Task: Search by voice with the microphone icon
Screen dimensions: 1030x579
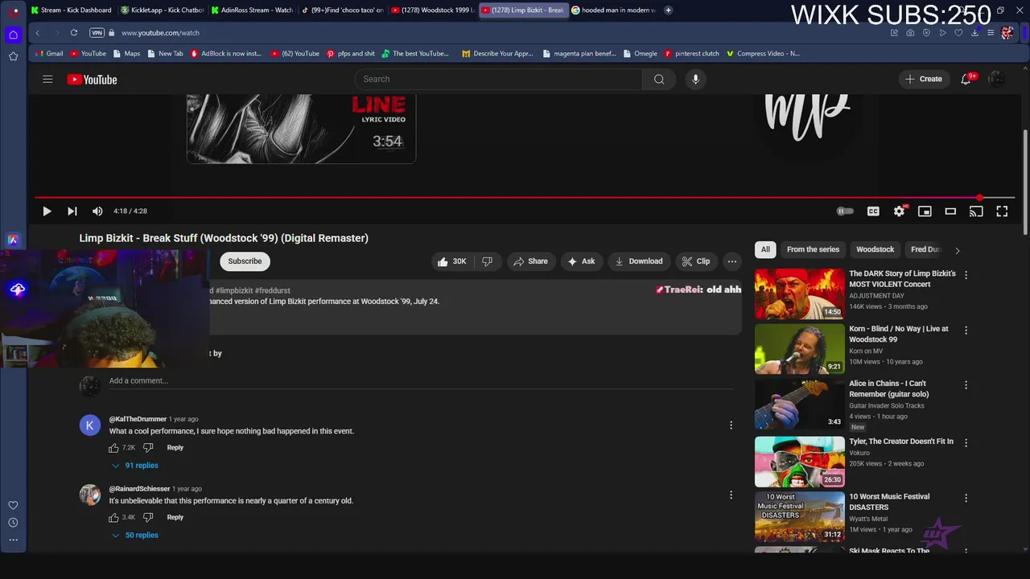Action: pos(695,79)
